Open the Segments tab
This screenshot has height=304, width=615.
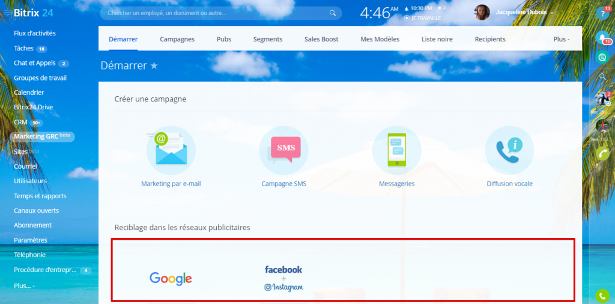coord(268,39)
